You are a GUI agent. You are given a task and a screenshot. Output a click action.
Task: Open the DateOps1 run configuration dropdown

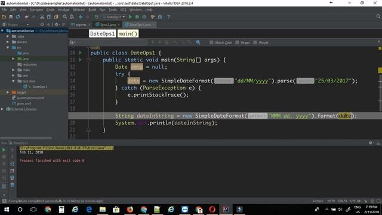pyautogui.click(x=114, y=17)
